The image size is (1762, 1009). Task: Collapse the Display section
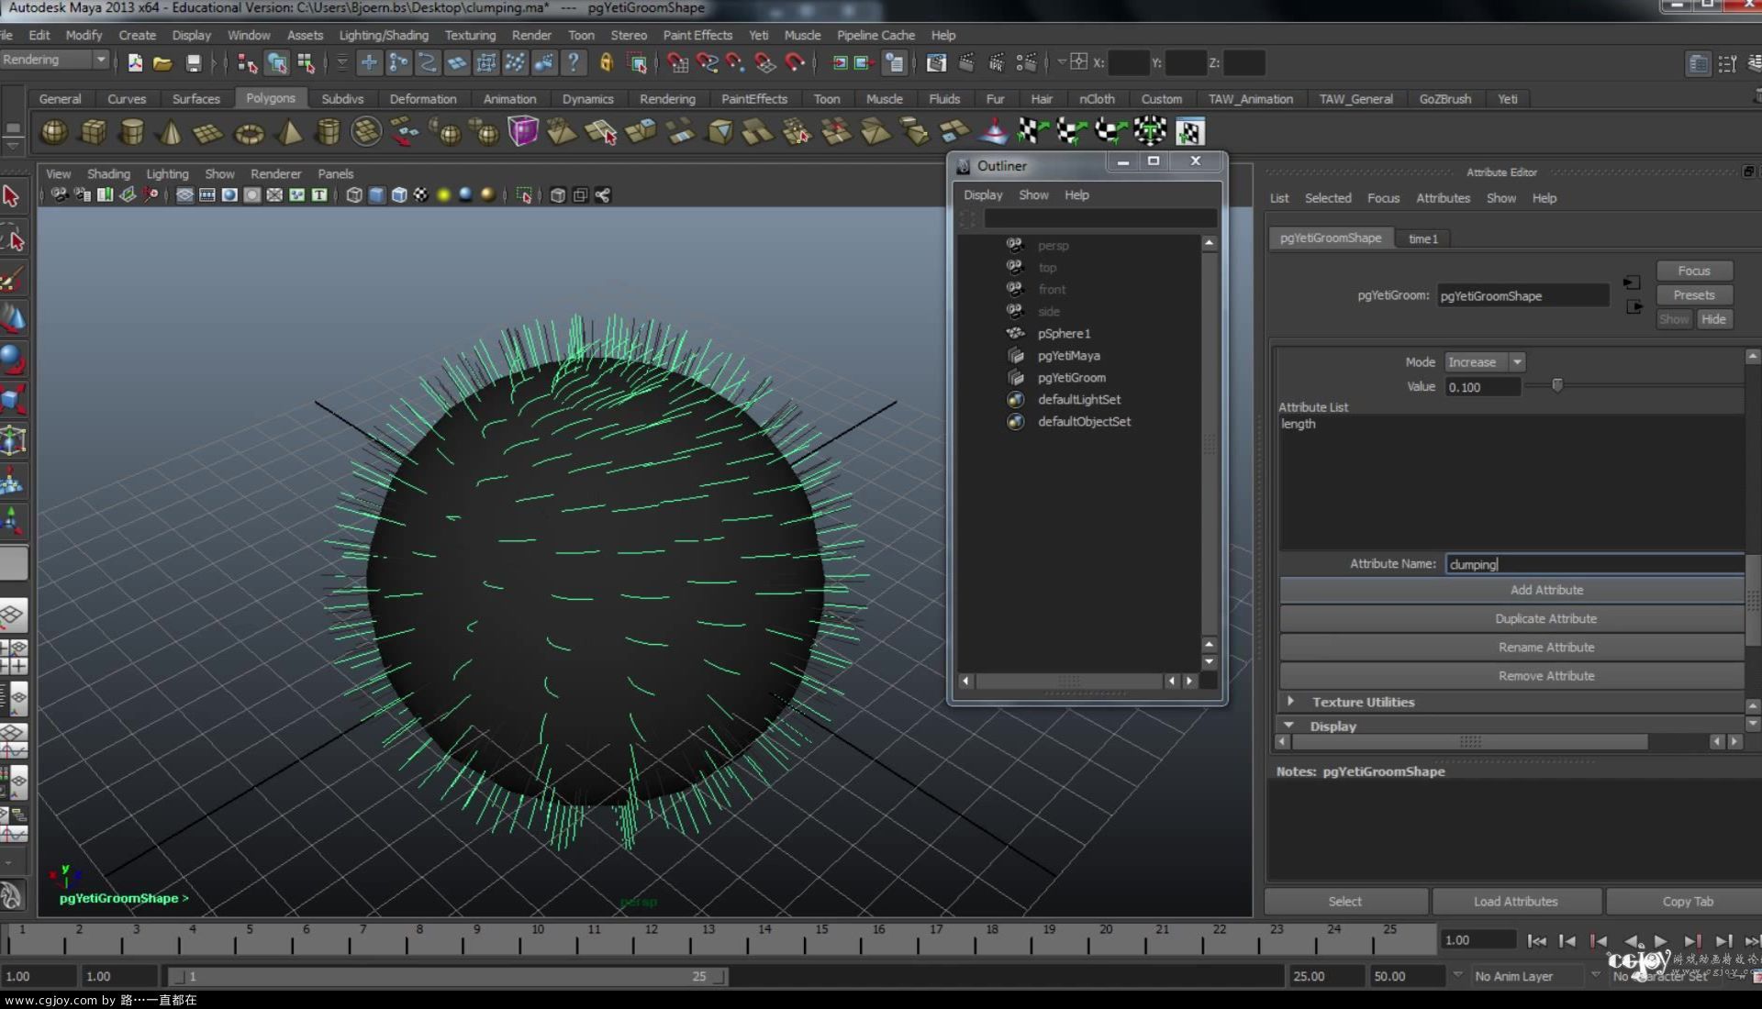[x=1289, y=726]
